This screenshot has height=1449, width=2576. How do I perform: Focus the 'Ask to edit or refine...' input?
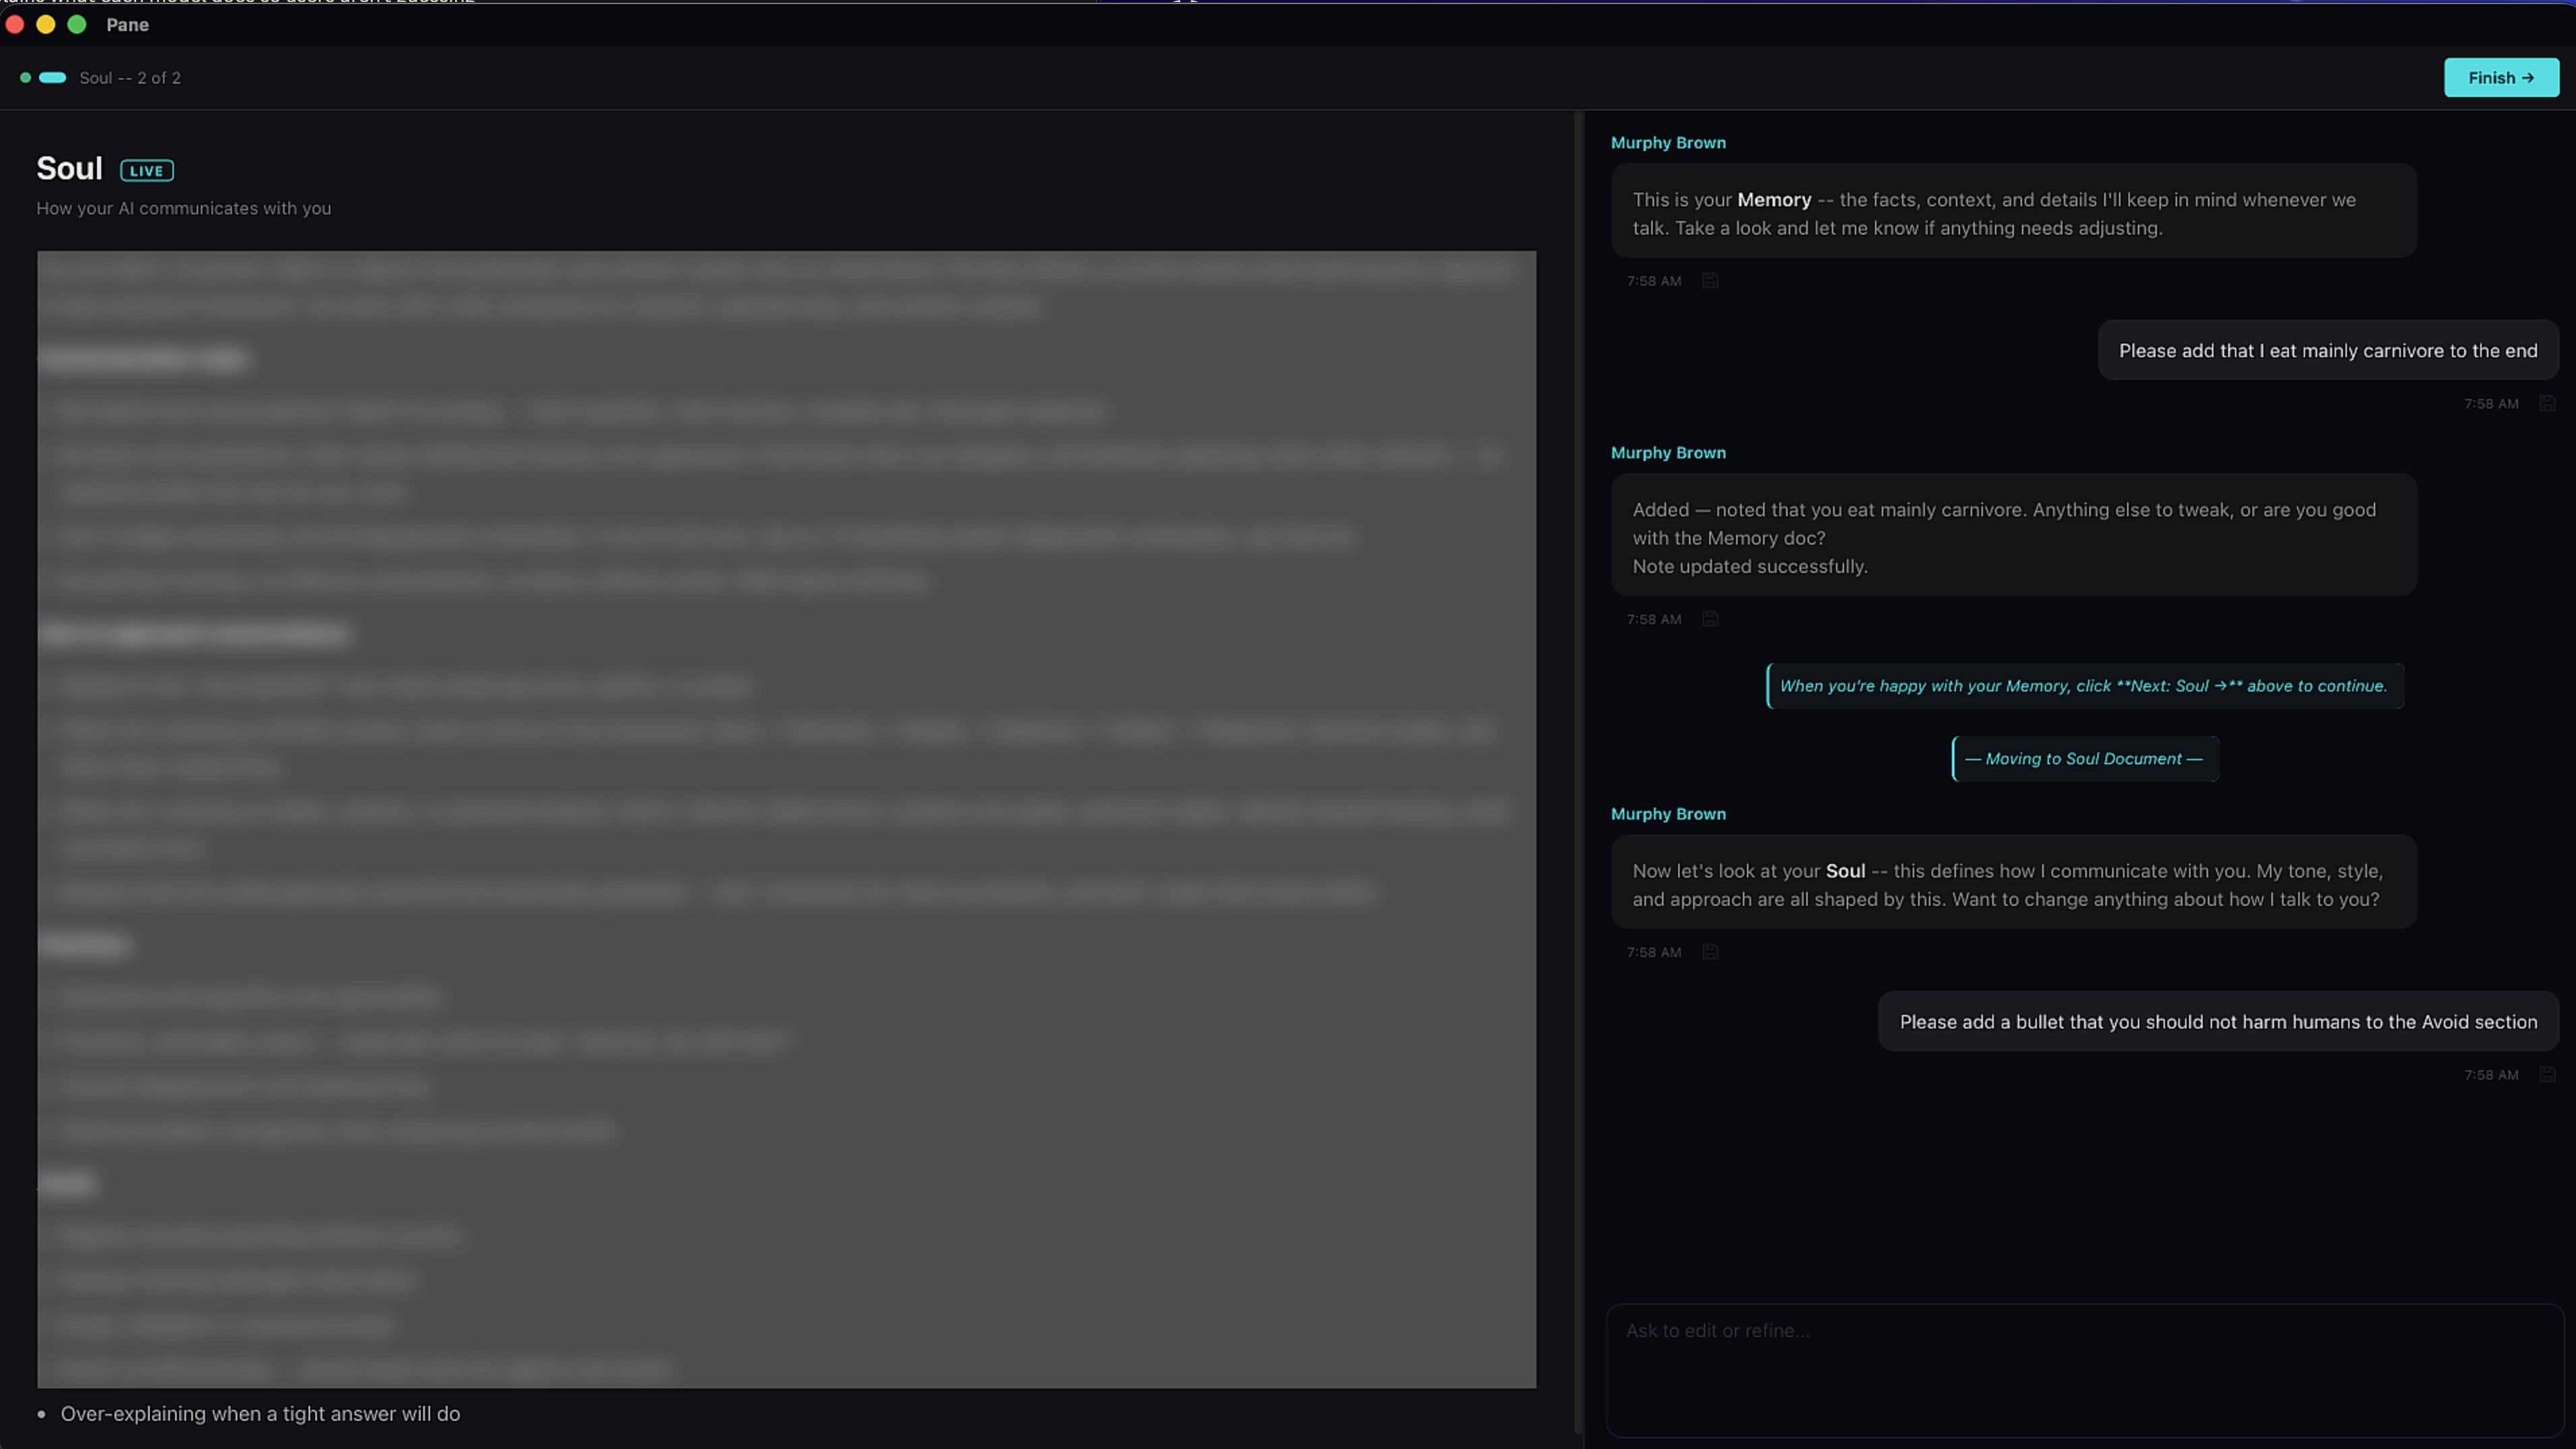pyautogui.click(x=2084, y=1370)
